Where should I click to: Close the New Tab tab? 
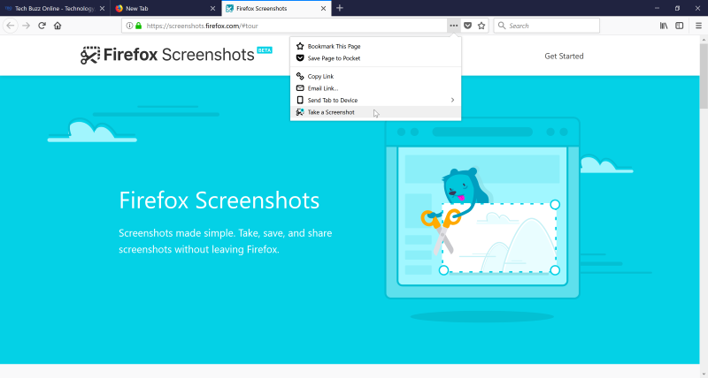[212, 8]
